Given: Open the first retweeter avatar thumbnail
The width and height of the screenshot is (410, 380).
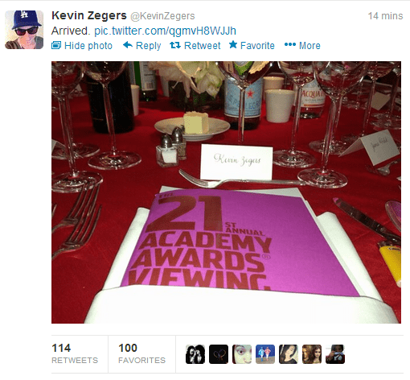Looking at the screenshot, I should 195,354.
